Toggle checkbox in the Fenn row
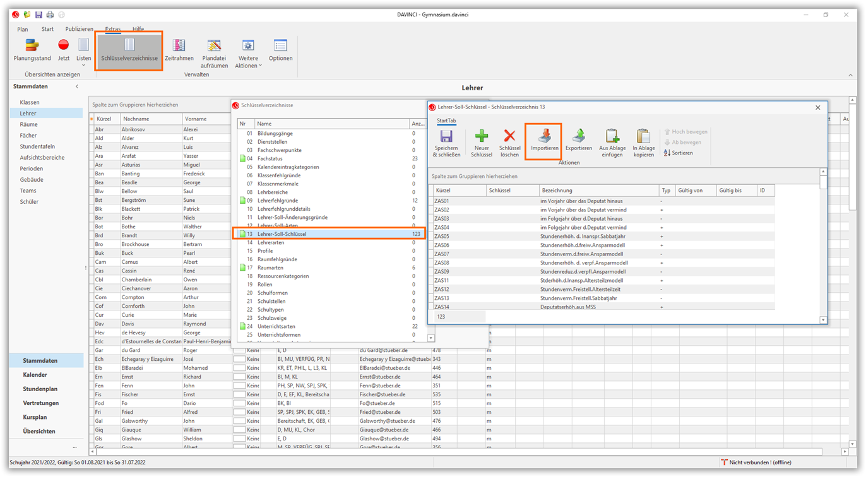866x477 pixels. click(239, 386)
